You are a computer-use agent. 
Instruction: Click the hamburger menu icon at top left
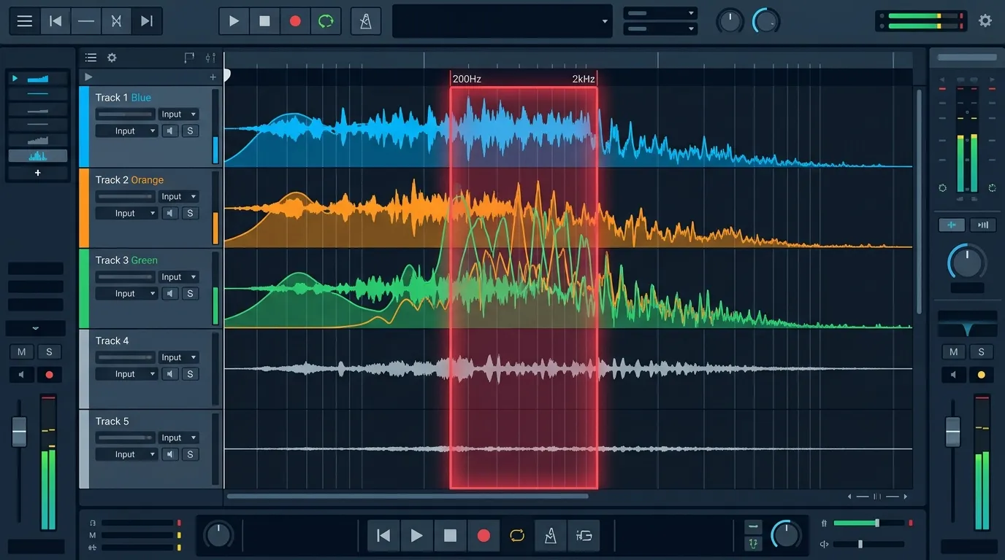[x=25, y=21]
